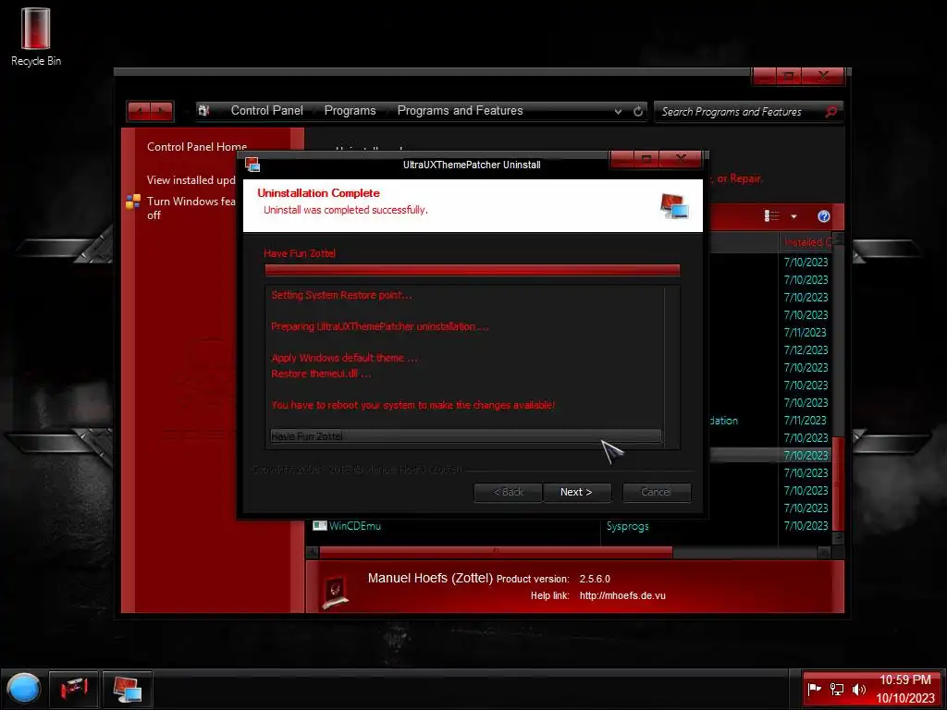The height and width of the screenshot is (710, 947).
Task: Click Next in the uninstall dialog
Action: [577, 492]
